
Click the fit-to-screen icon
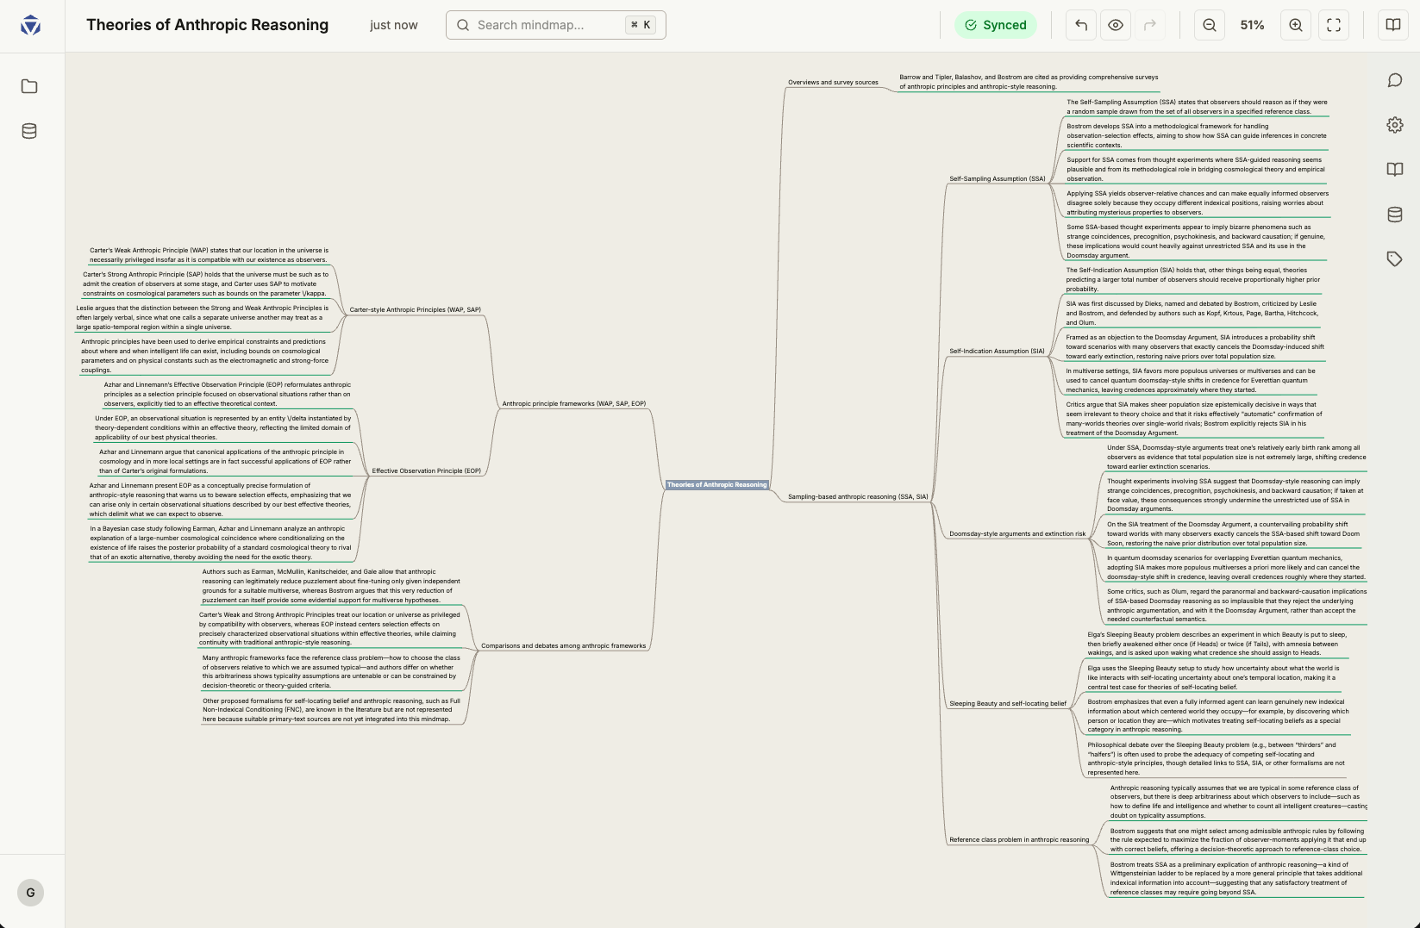[1334, 25]
